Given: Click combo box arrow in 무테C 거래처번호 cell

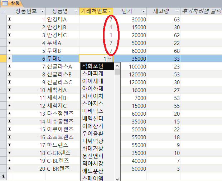Looking at the screenshot, I should pyautogui.click(x=110, y=59).
